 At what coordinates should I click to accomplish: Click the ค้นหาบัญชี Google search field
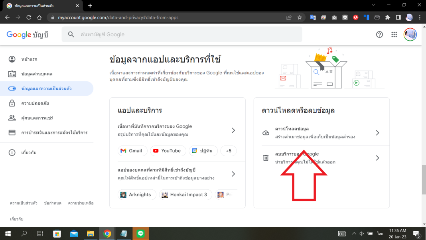[x=181, y=35]
